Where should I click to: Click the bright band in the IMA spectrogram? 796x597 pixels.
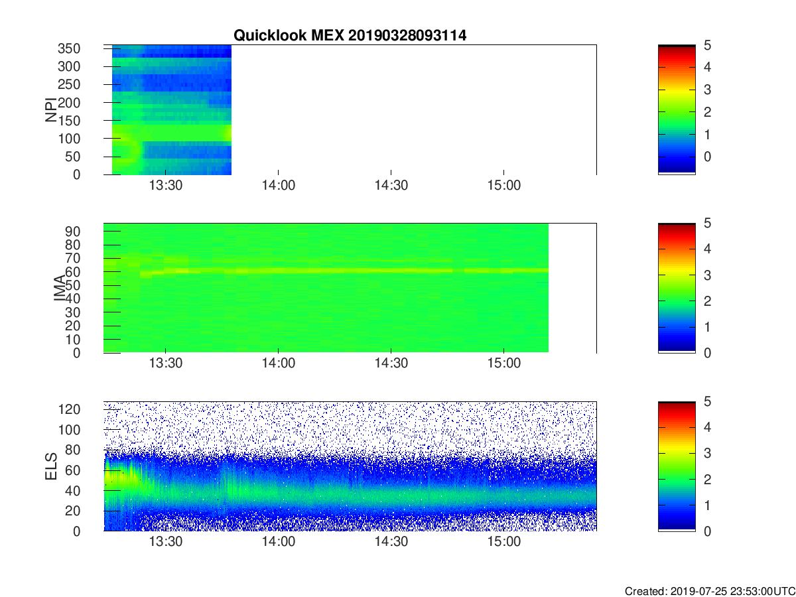pyautogui.click(x=345, y=271)
